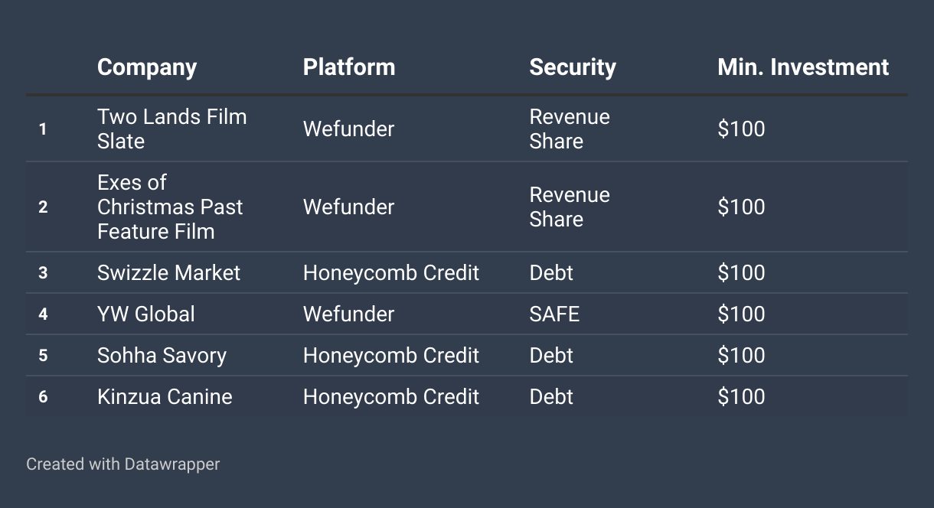The image size is (934, 508).
Task: Click the SAFE security cell
Action: (x=554, y=314)
